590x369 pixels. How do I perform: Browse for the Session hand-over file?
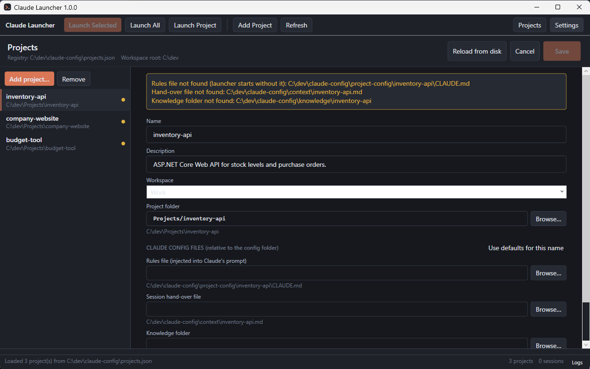548,309
